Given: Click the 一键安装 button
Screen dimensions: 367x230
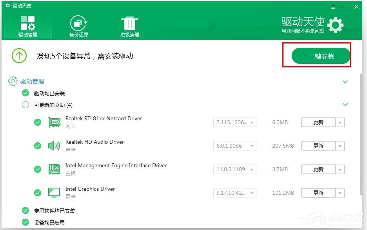Looking at the screenshot, I should pyautogui.click(x=321, y=56).
